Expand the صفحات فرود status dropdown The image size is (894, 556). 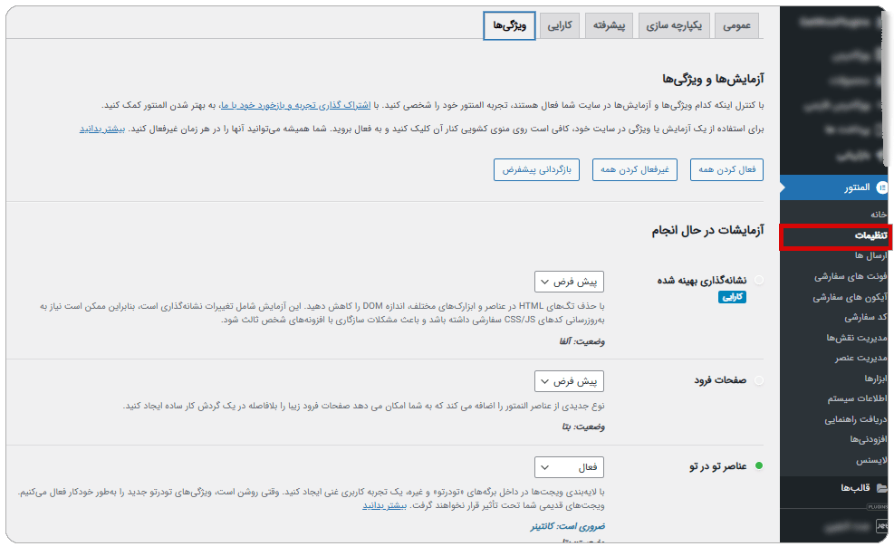click(569, 381)
